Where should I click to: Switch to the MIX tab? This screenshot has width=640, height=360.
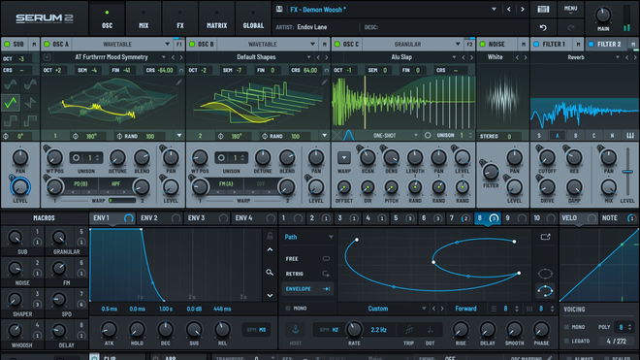click(144, 18)
